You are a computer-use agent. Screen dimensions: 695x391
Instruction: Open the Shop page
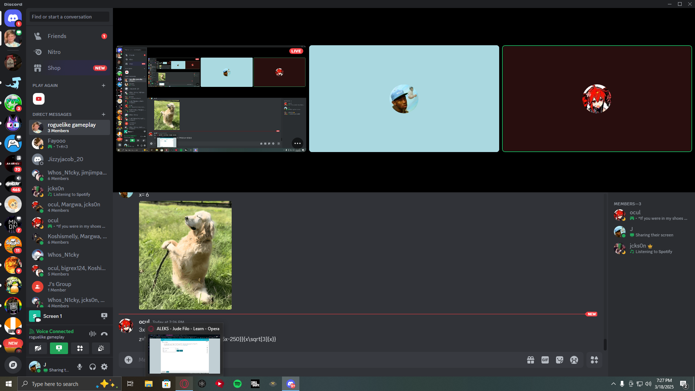[69, 68]
